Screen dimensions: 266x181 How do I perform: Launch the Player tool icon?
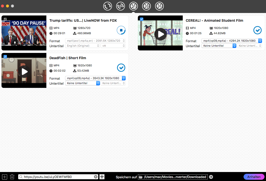click(159, 6)
